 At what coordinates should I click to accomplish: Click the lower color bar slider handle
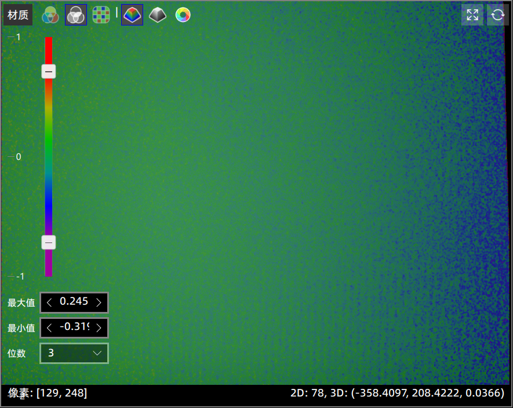click(49, 242)
